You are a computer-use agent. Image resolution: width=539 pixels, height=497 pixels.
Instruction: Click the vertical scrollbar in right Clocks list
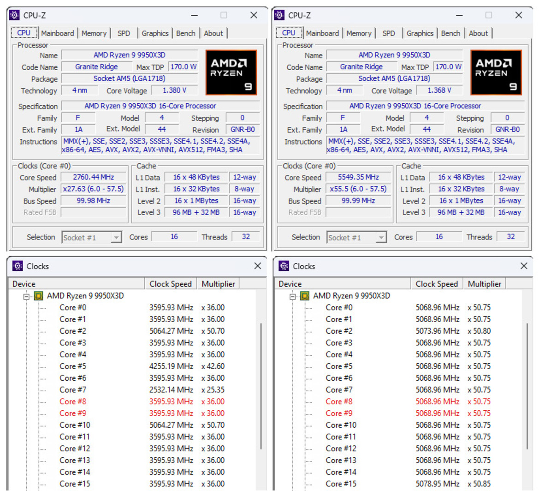tap(527, 386)
